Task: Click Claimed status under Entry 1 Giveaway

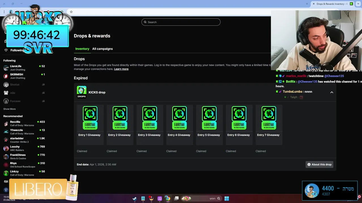Action: 82,151
